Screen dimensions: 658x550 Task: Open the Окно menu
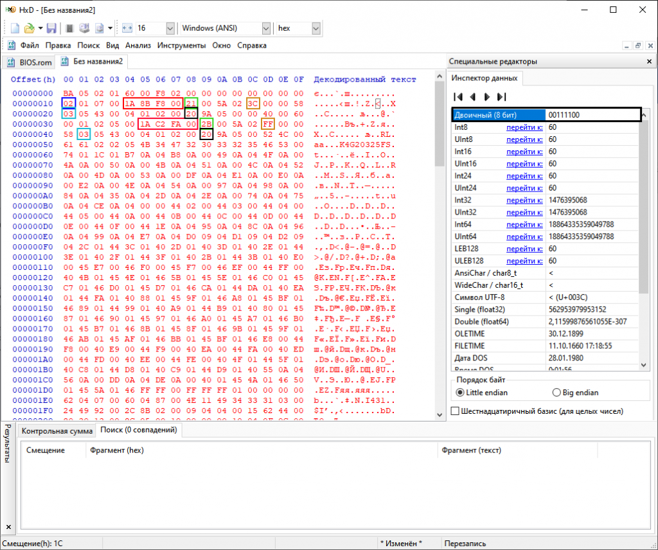tap(222, 46)
